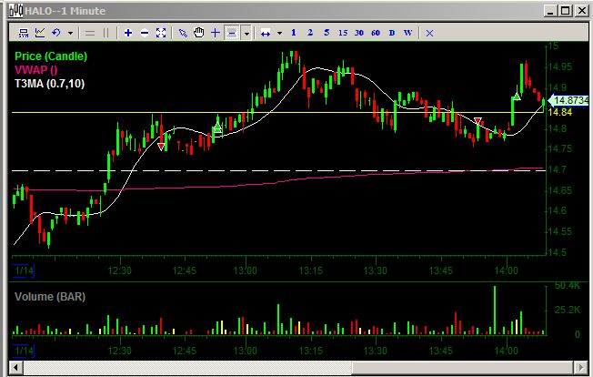The image size is (593, 377).
Task: Fit chart to full view icon
Action: pos(161,33)
